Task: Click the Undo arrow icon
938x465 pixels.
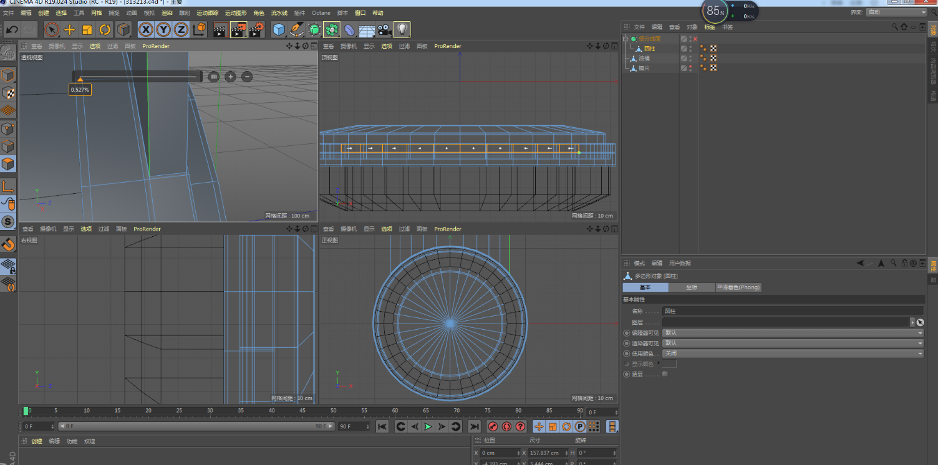Action: 12,29
